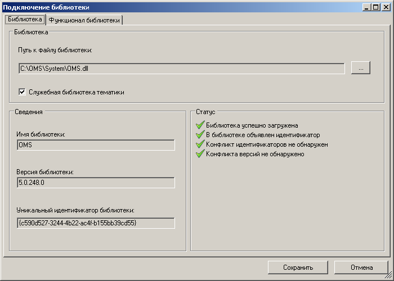Screen dimensions: 394x281
Task: Click the checkmark next to "Конфликт идентификаторов не обнаружен"
Action: click(199, 144)
